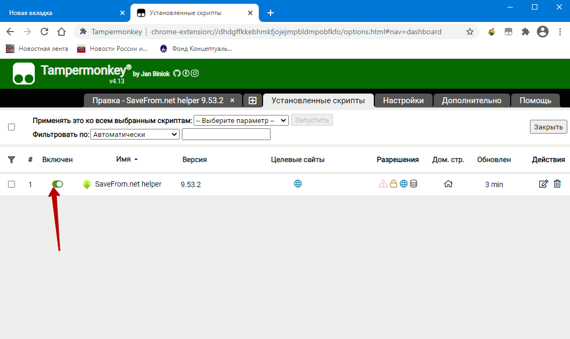Open the Chrome three-dot menu
Viewport: 570px width, 339px height.
(560, 32)
